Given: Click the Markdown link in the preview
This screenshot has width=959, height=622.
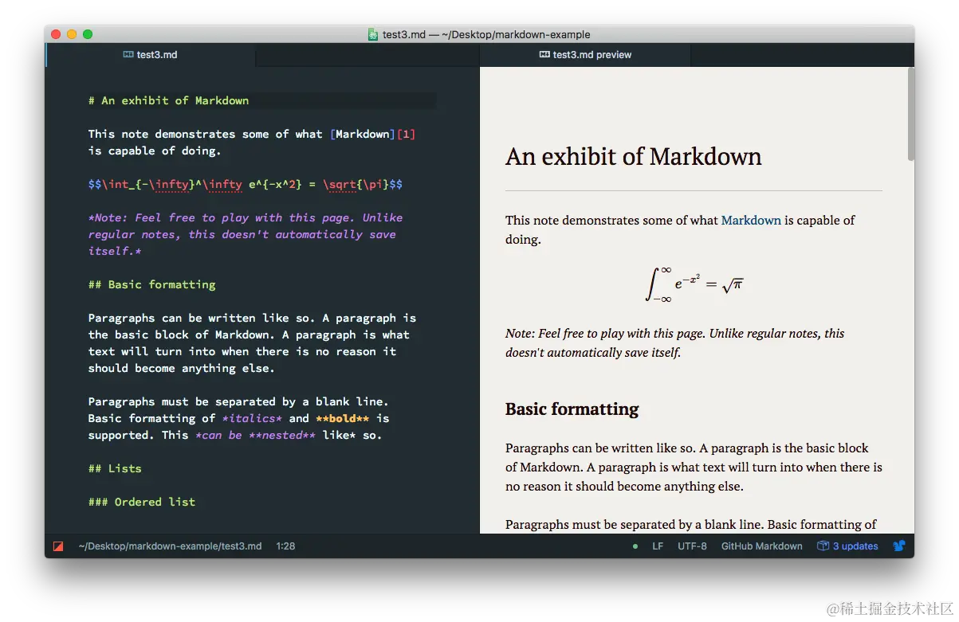Looking at the screenshot, I should tap(751, 221).
